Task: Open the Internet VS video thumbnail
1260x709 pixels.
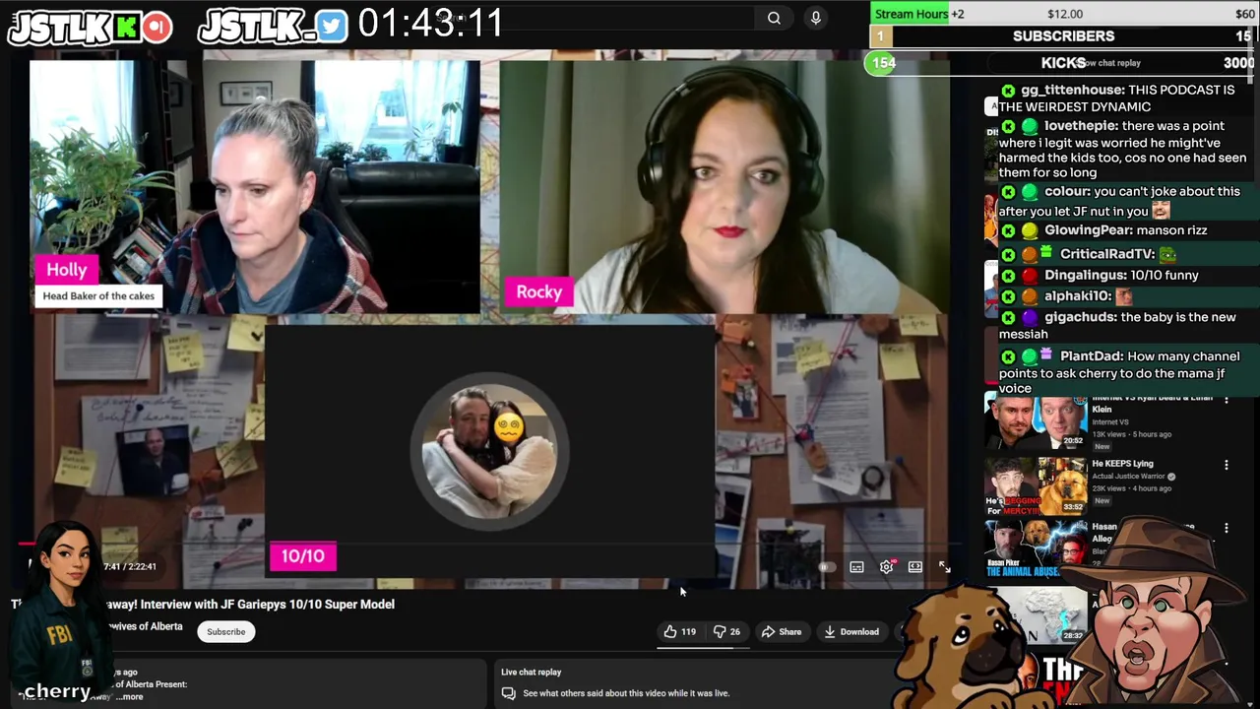Action: 1036,419
